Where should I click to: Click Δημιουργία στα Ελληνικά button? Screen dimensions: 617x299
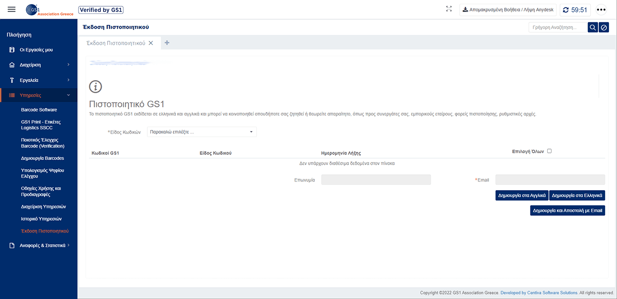(577, 195)
